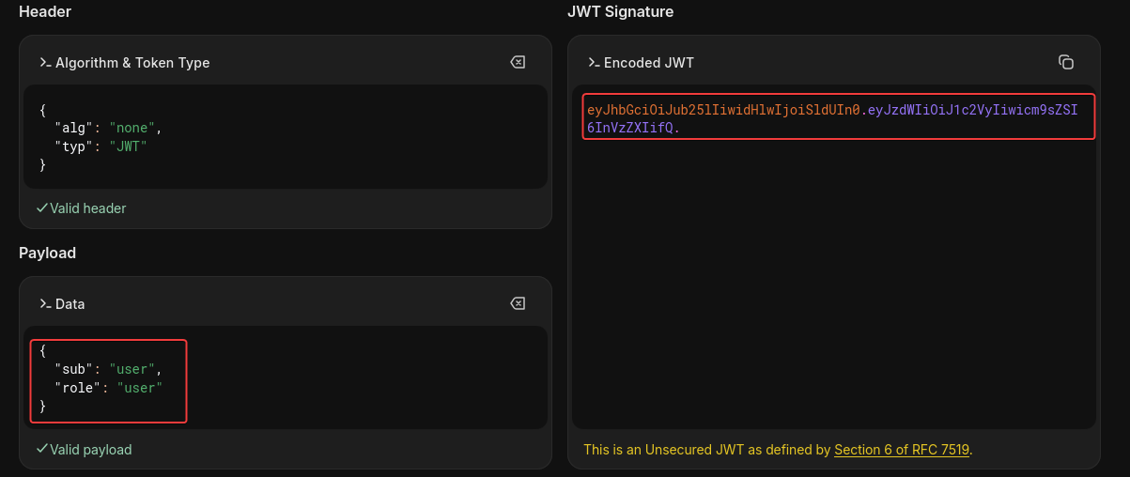
Task: Click the terminal prompt icon beside Encoded JWT
Action: pos(594,63)
